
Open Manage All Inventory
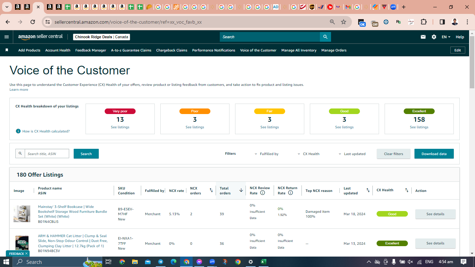(299, 50)
